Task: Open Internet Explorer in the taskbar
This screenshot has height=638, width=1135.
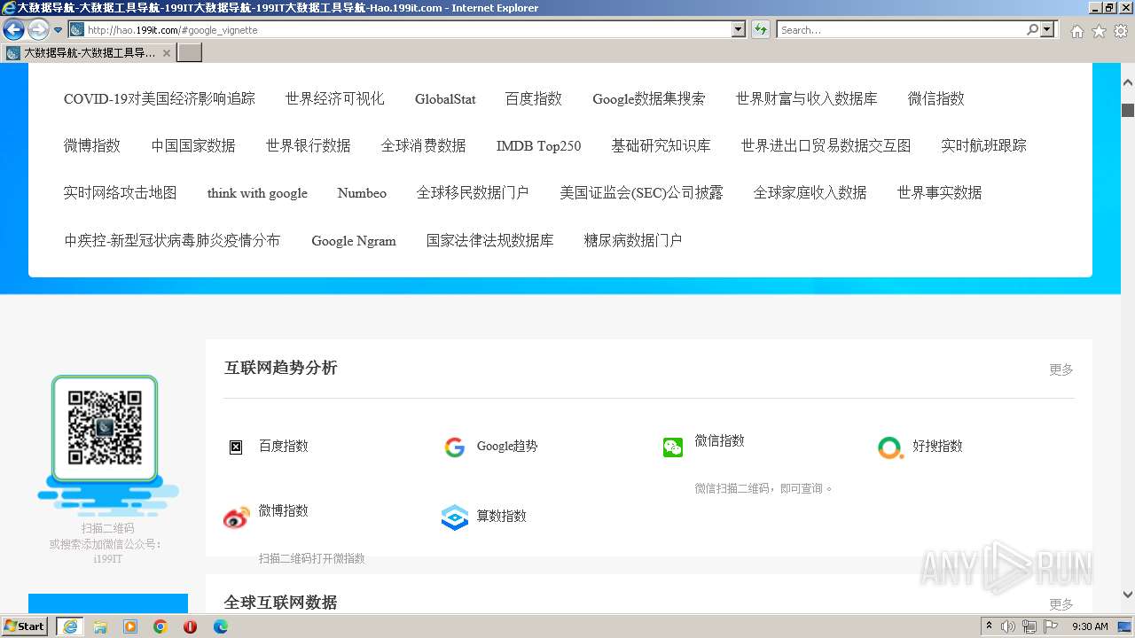Action: click(x=69, y=626)
